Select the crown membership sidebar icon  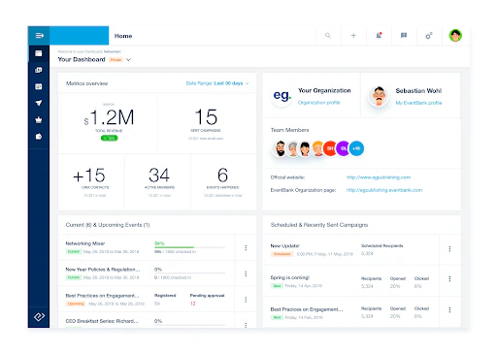tap(39, 120)
